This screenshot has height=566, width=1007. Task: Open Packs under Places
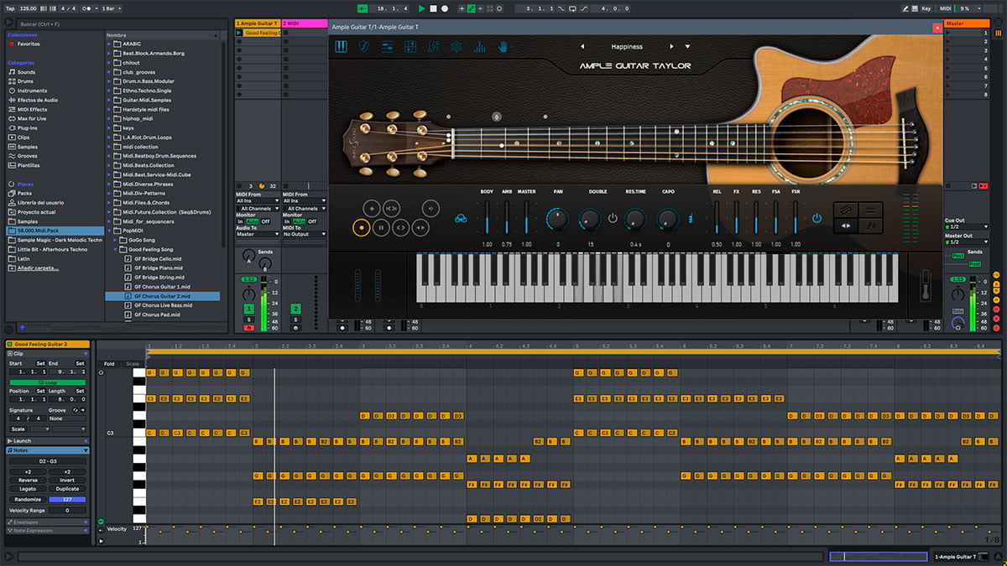tap(24, 194)
